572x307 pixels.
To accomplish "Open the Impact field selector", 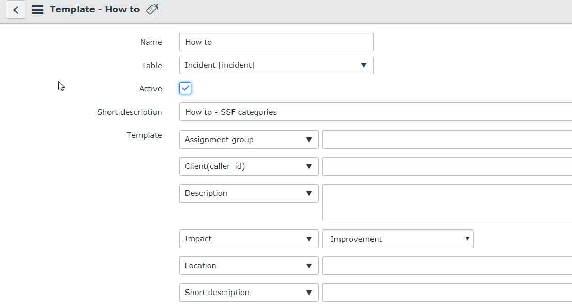I will [x=249, y=239].
